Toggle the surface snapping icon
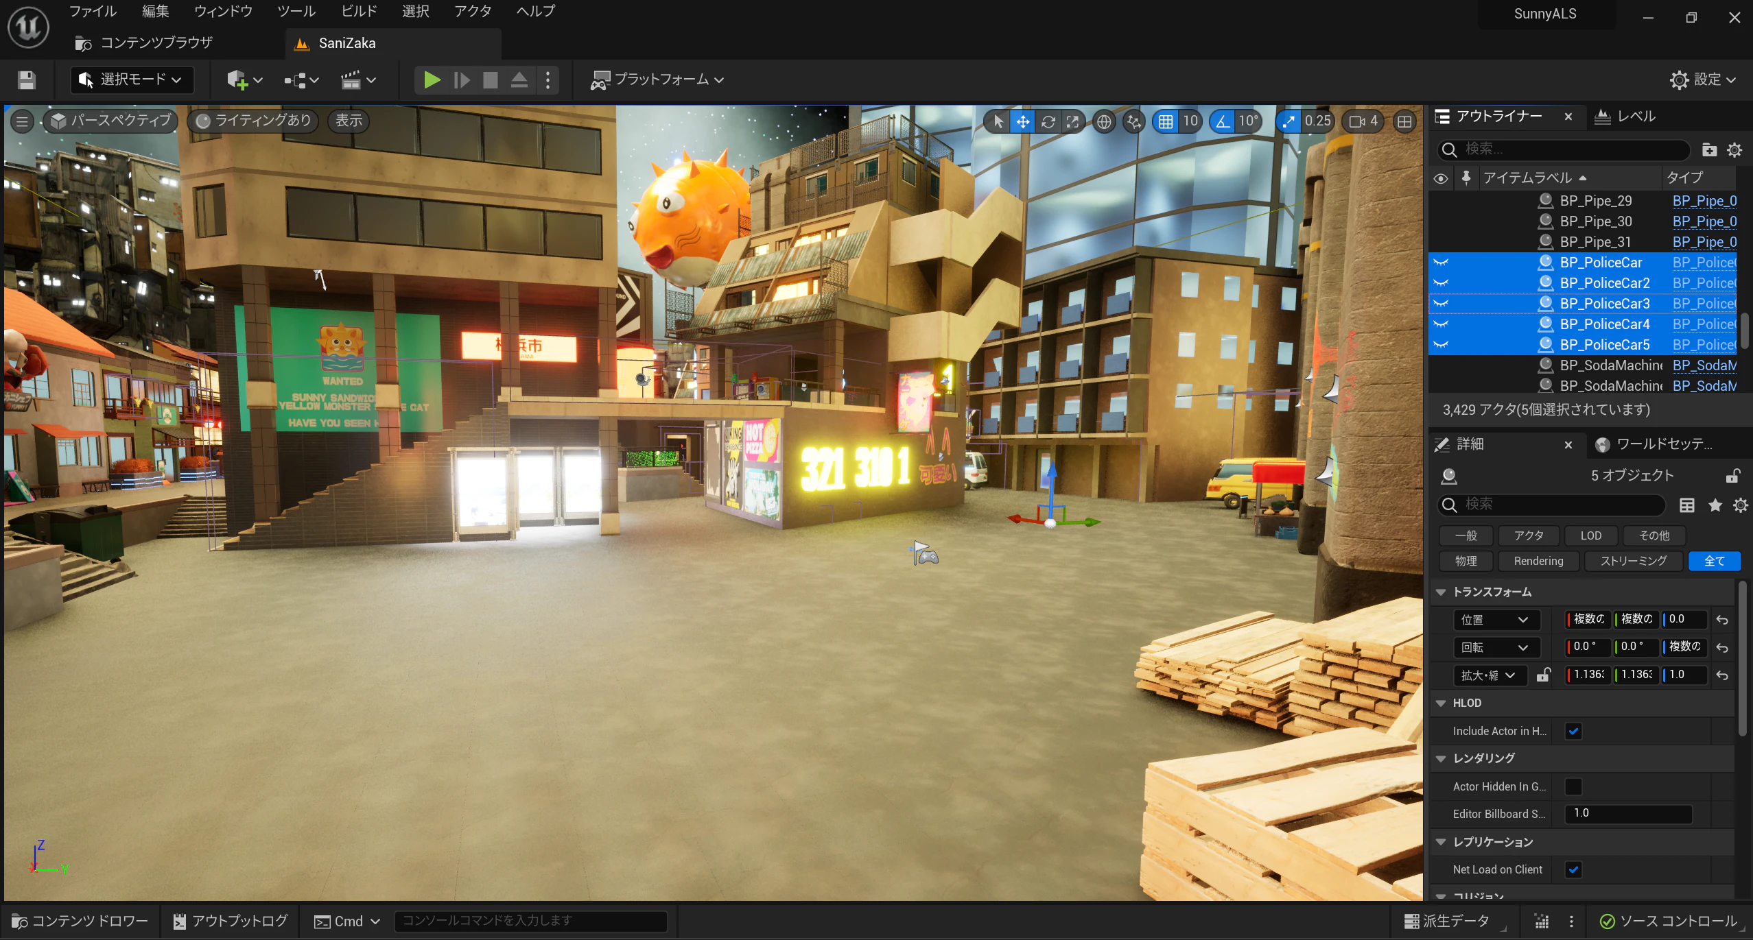This screenshot has width=1753, height=940. pos(1134,121)
